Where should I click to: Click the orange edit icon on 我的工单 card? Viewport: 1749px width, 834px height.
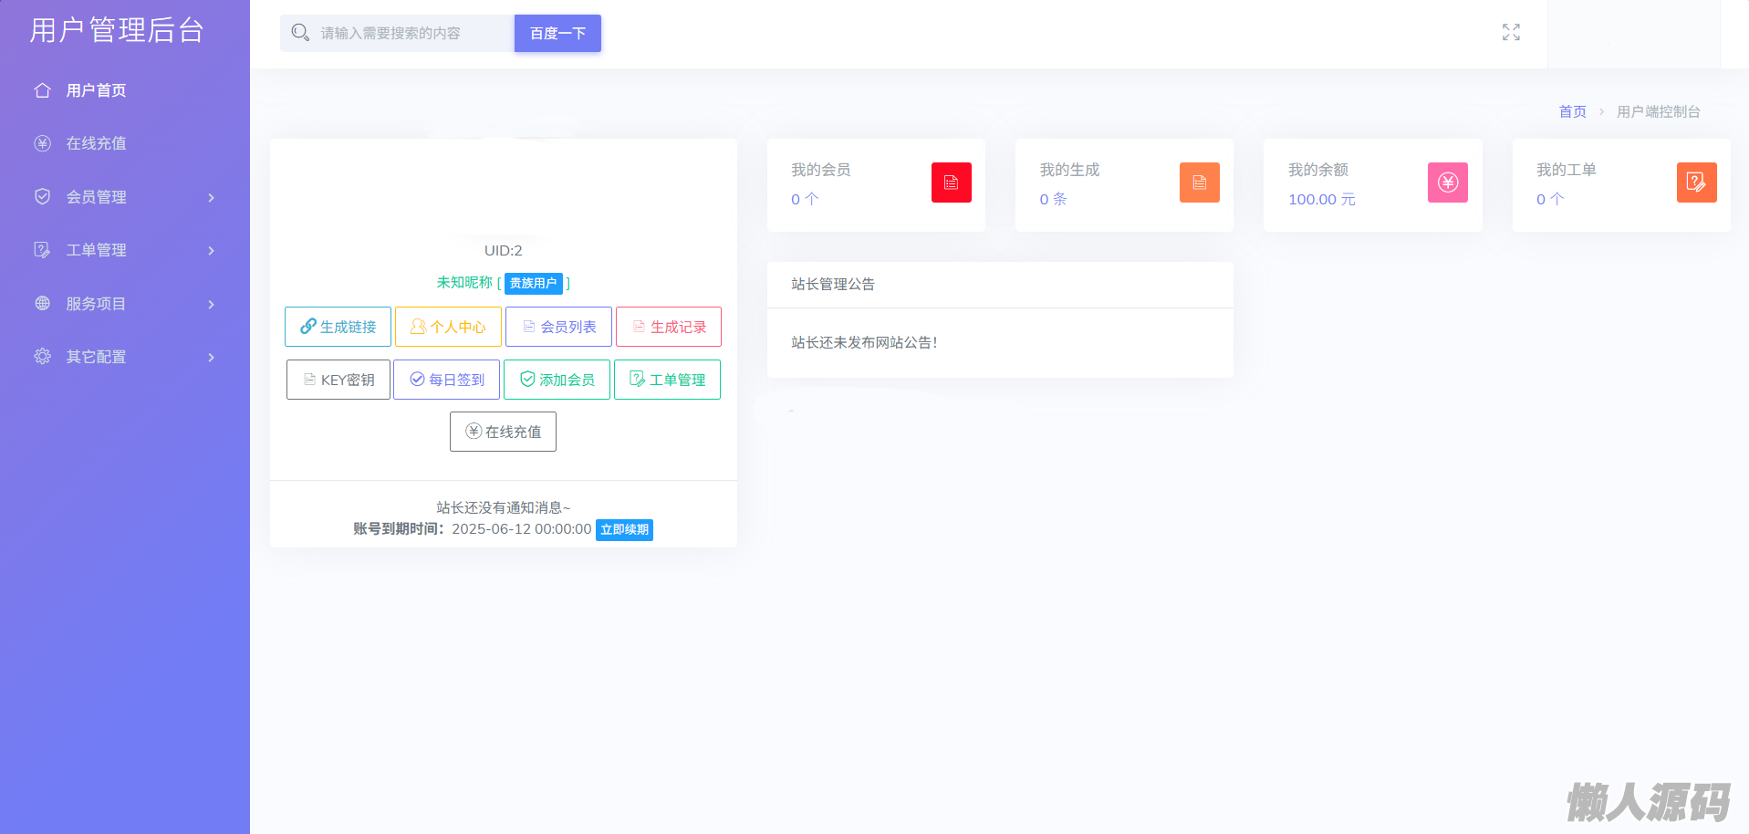tap(1696, 182)
